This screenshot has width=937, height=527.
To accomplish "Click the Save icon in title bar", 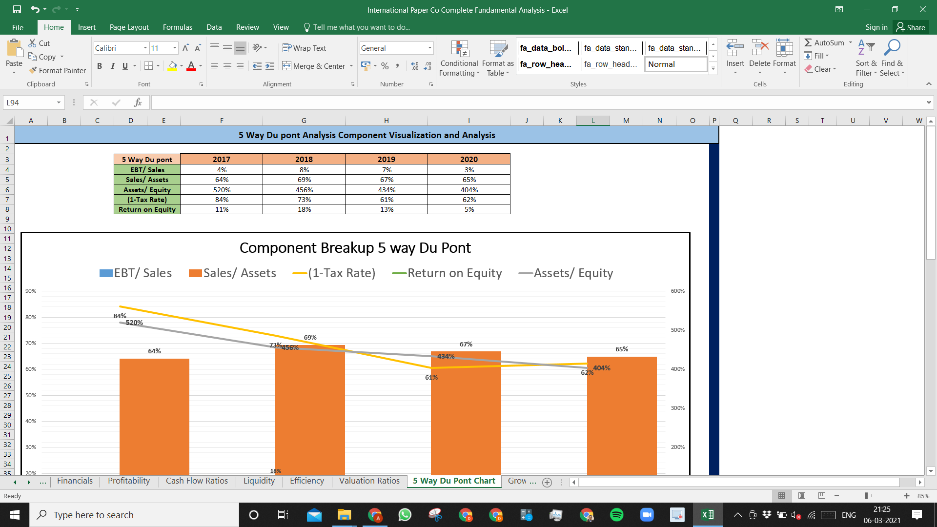I will tap(17, 9).
